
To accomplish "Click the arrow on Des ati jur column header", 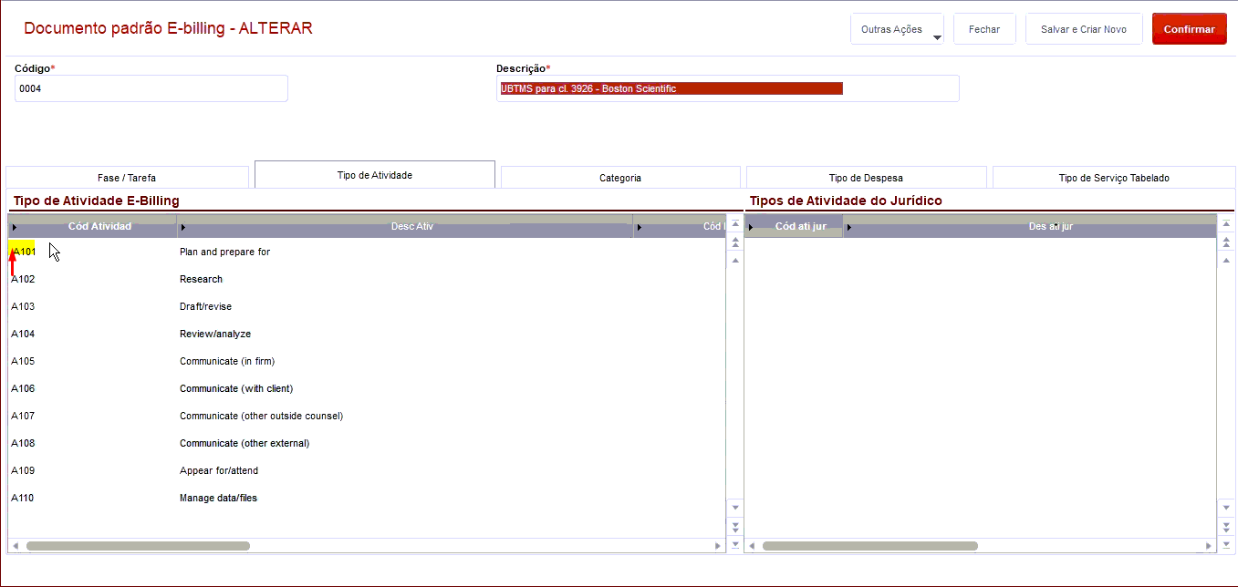I will [849, 227].
